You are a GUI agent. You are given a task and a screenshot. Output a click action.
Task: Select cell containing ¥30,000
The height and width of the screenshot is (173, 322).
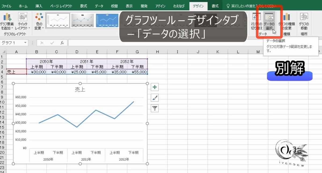(36, 72)
